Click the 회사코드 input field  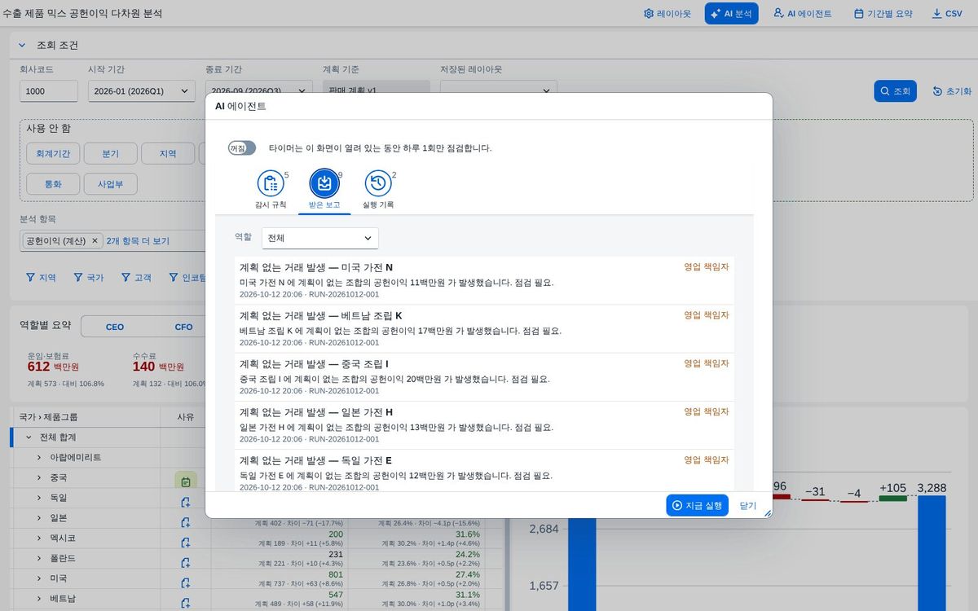tap(49, 91)
